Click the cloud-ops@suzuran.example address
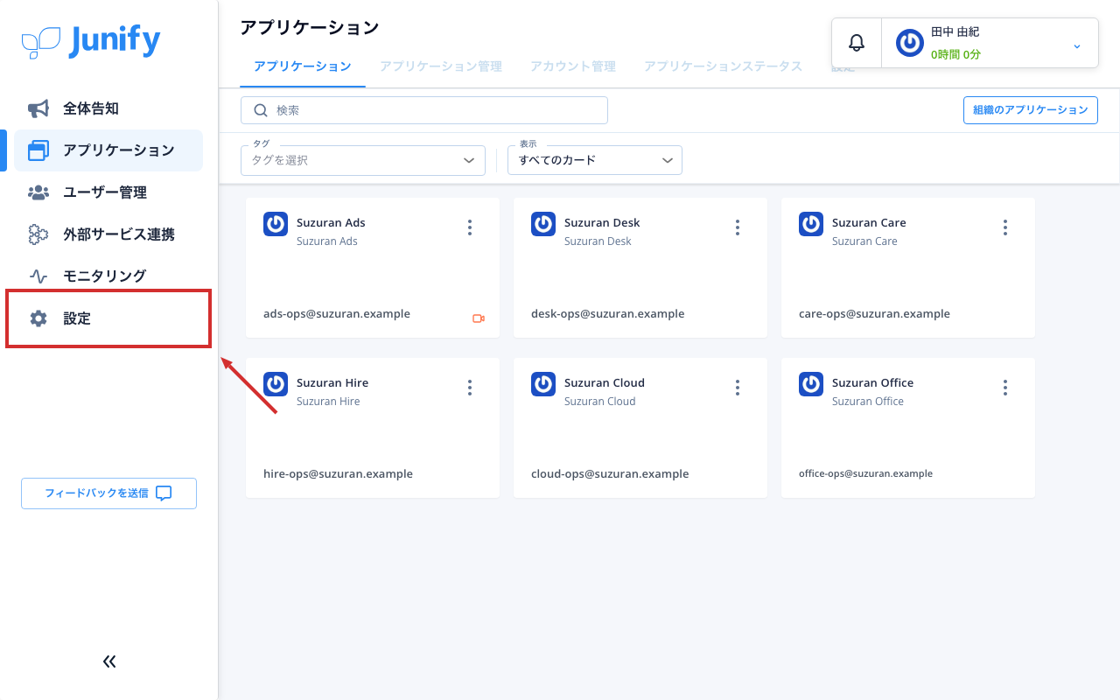Screen dimensions: 1120x700 (610, 474)
